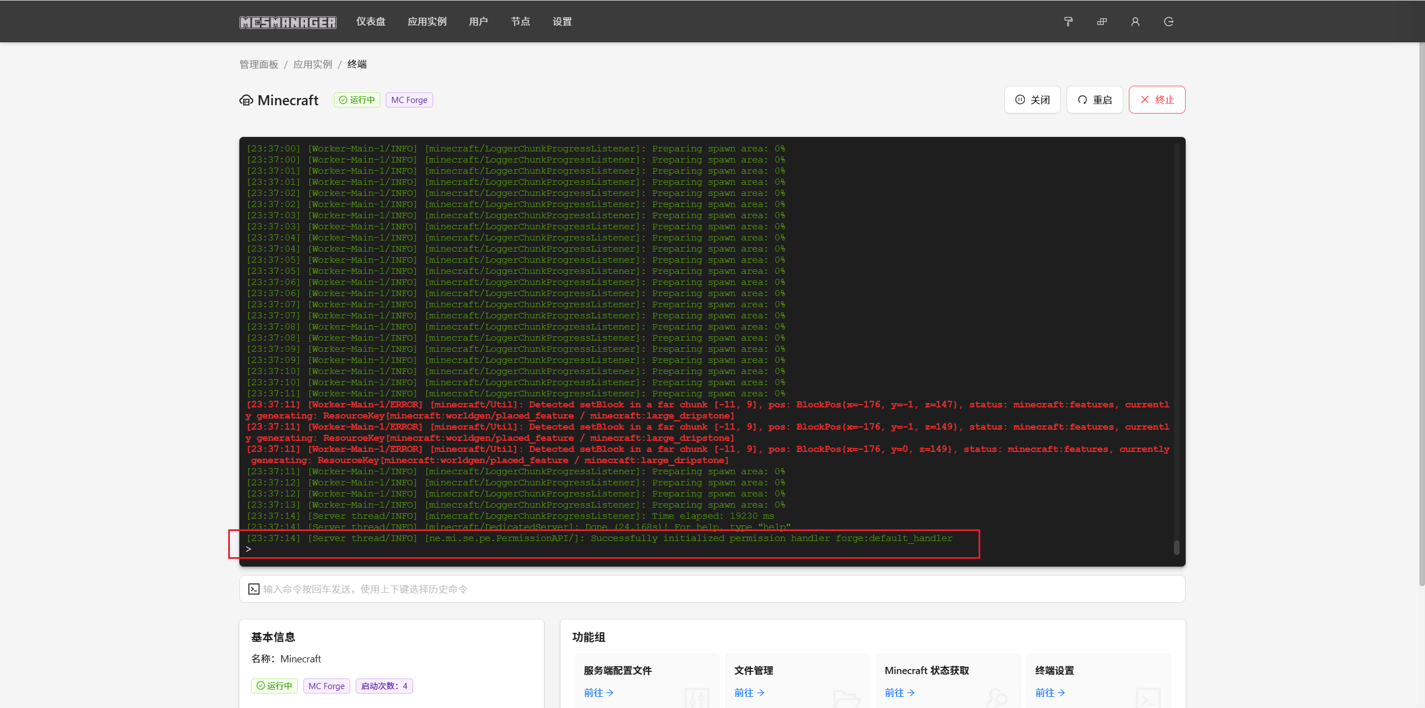Click the MC Forge tag in 基本信息

coord(327,686)
